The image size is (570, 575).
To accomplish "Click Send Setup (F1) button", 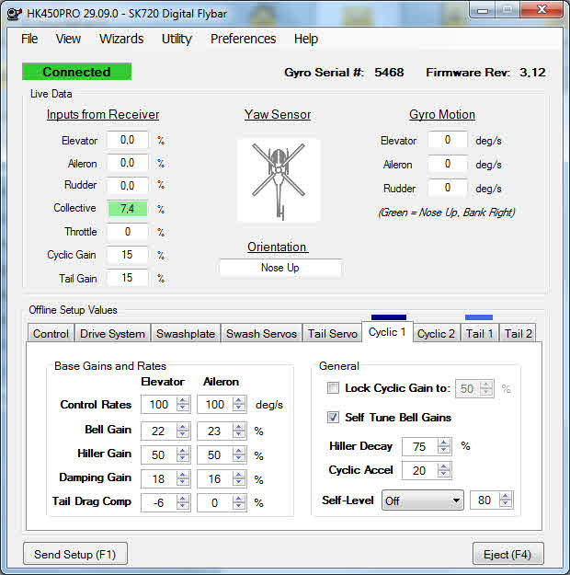I will [75, 554].
